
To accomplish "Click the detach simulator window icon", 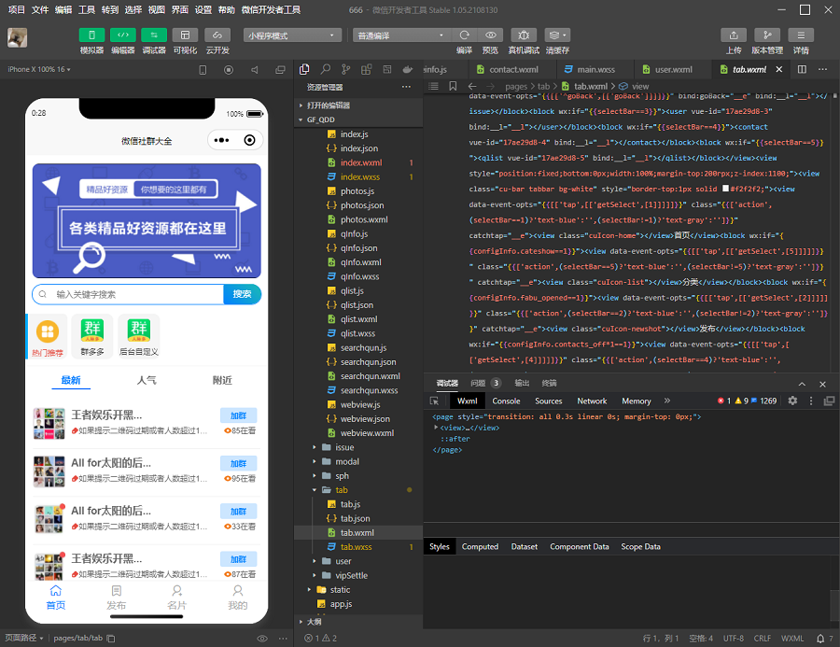I will coord(280,70).
